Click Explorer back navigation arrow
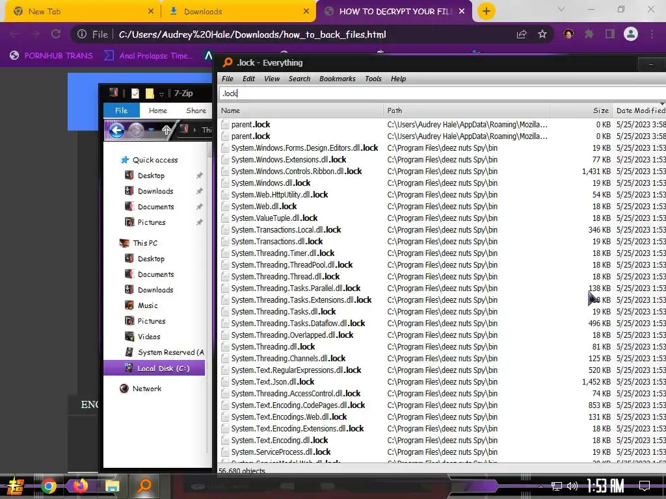Image resolution: width=666 pixels, height=499 pixels. click(x=116, y=130)
